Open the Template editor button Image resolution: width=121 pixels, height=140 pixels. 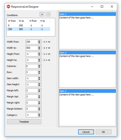24,122
